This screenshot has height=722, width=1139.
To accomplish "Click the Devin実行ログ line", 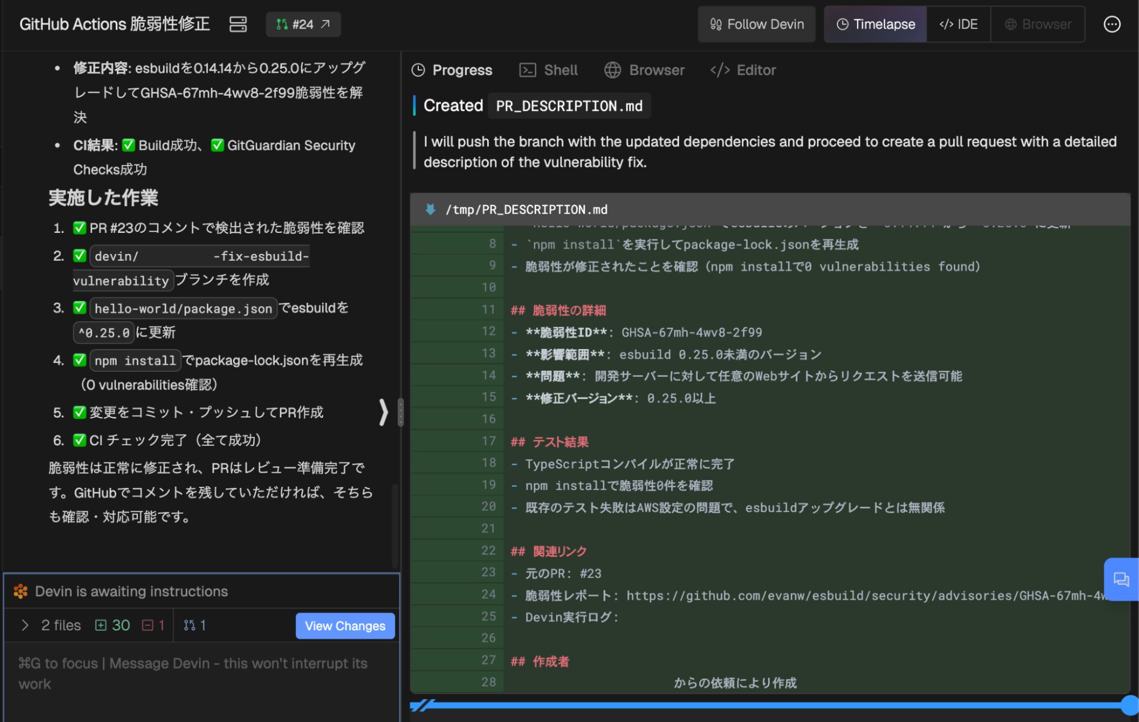I will [565, 617].
